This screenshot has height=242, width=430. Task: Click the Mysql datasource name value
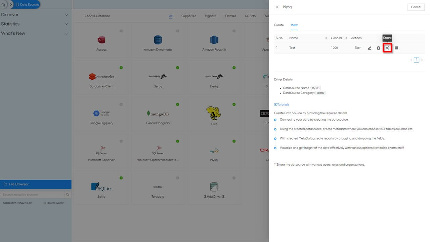(x=316, y=88)
